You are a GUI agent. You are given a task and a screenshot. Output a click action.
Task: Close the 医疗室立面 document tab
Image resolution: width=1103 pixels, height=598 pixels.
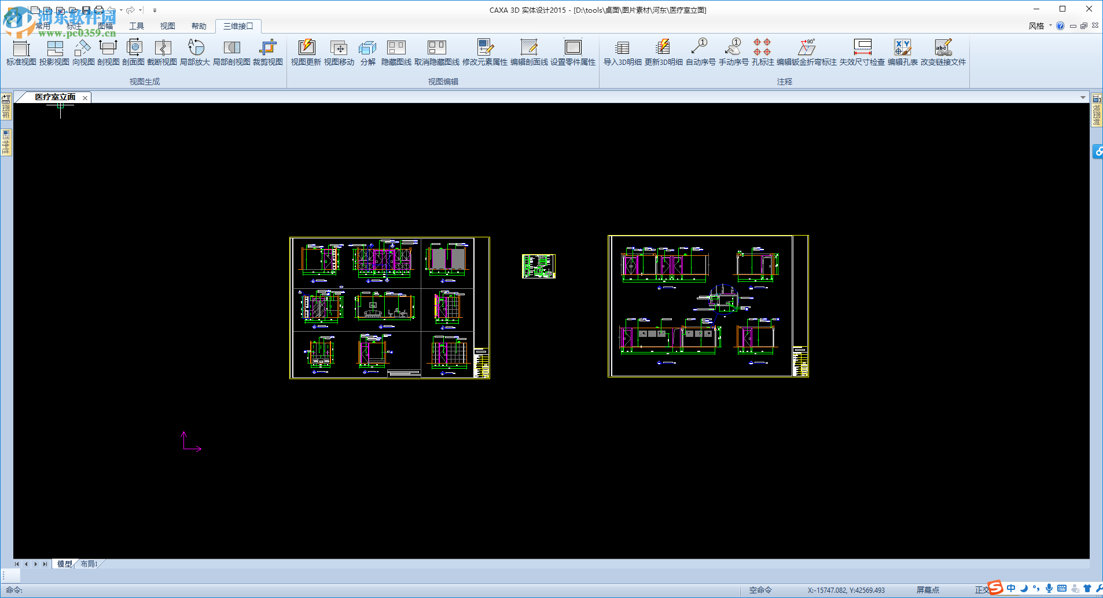pyautogui.click(x=85, y=98)
